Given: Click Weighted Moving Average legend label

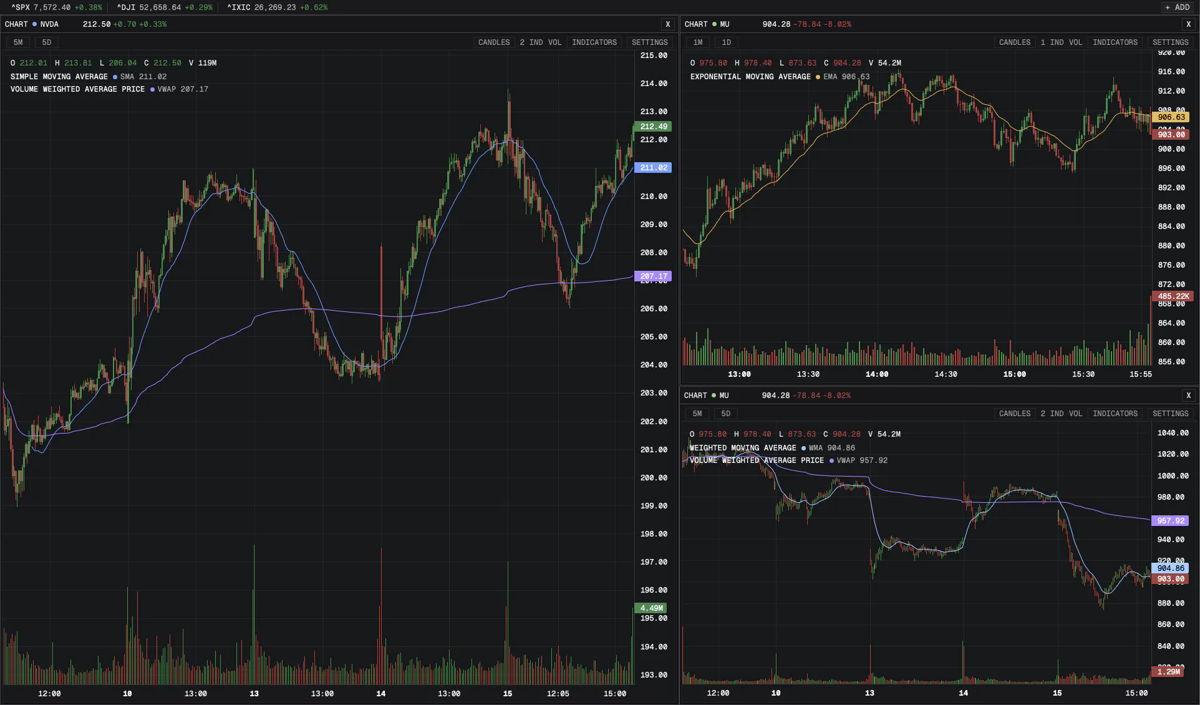Looking at the screenshot, I should [743, 449].
